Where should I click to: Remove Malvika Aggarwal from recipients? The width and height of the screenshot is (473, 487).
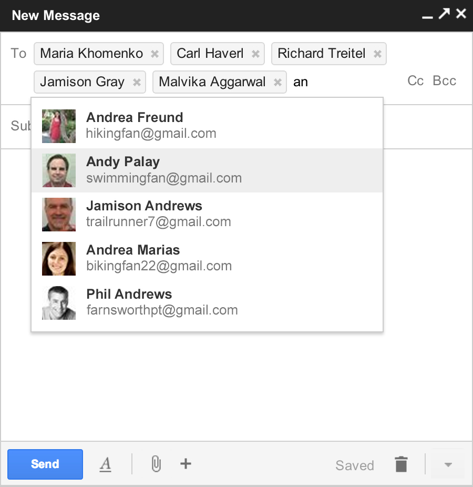[277, 82]
